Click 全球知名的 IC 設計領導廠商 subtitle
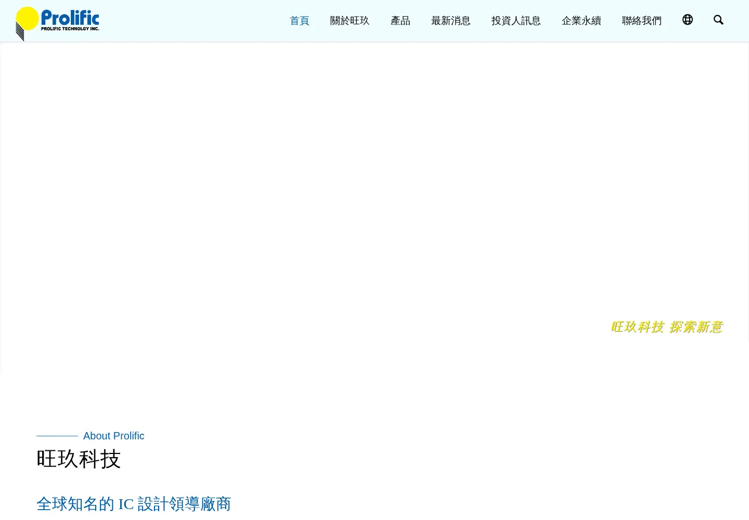 tap(134, 504)
